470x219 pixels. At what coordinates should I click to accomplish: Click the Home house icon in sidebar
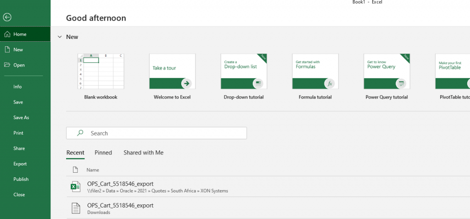click(7, 34)
